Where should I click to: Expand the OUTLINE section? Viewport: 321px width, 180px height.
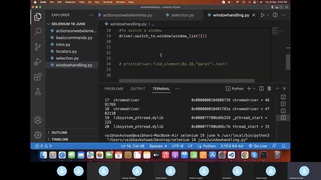[59, 132]
